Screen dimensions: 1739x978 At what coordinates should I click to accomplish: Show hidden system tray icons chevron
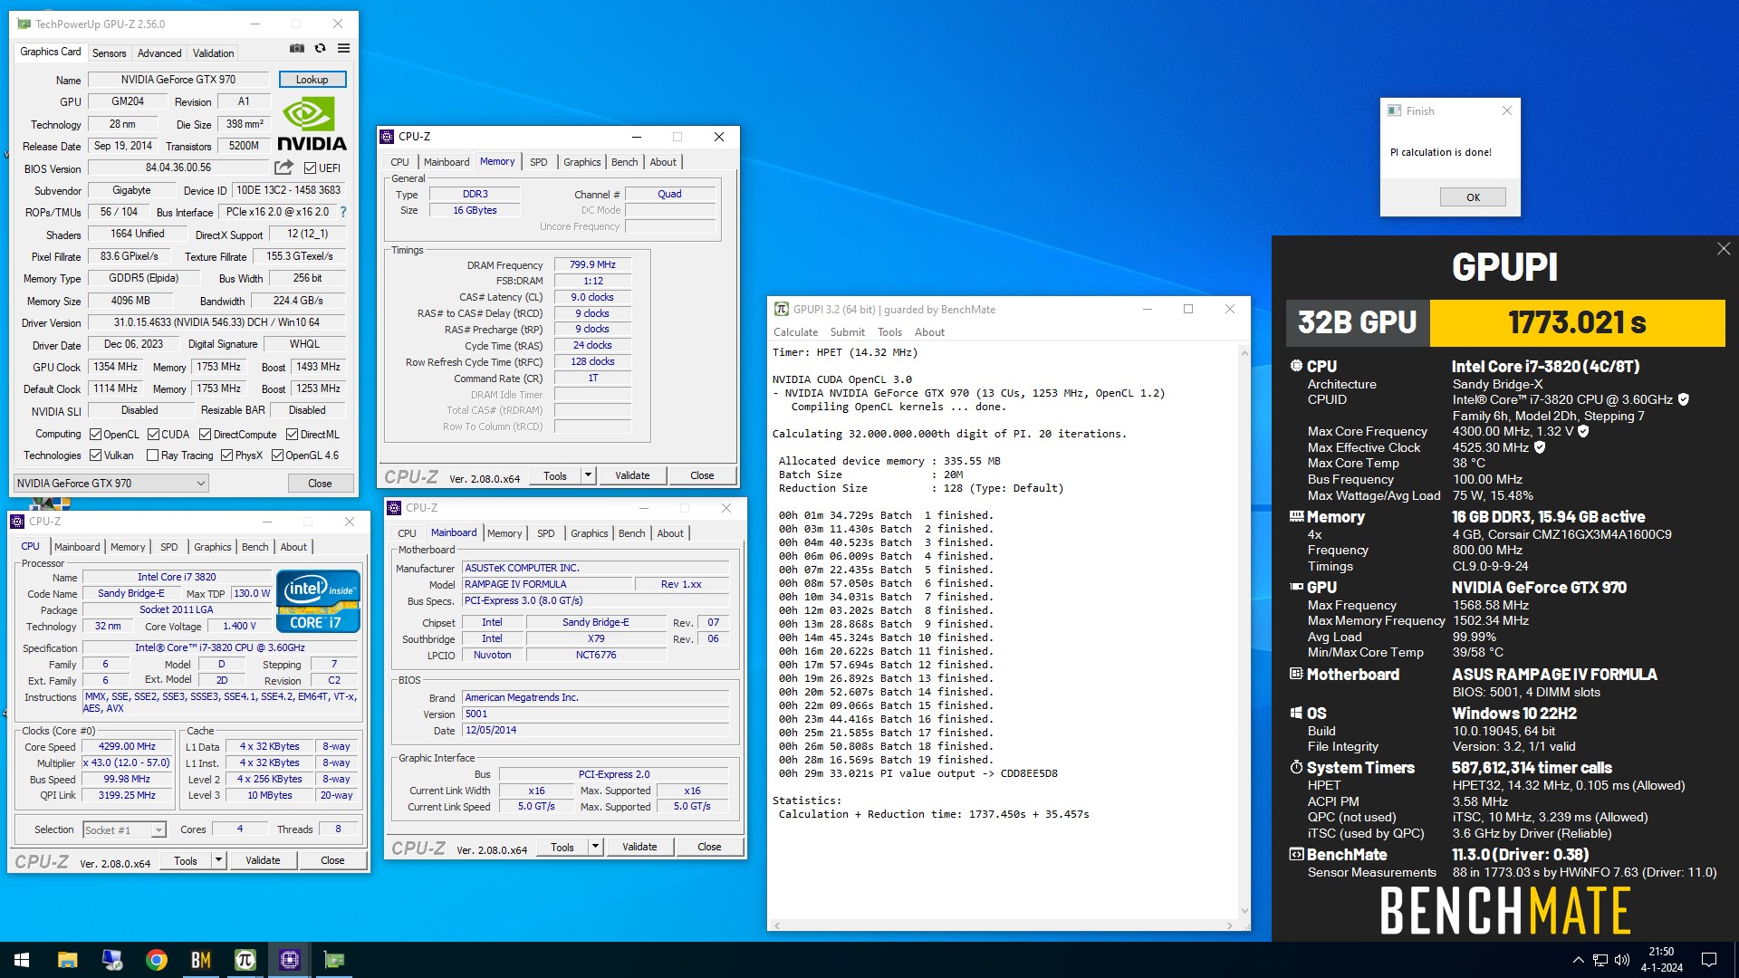(1578, 960)
